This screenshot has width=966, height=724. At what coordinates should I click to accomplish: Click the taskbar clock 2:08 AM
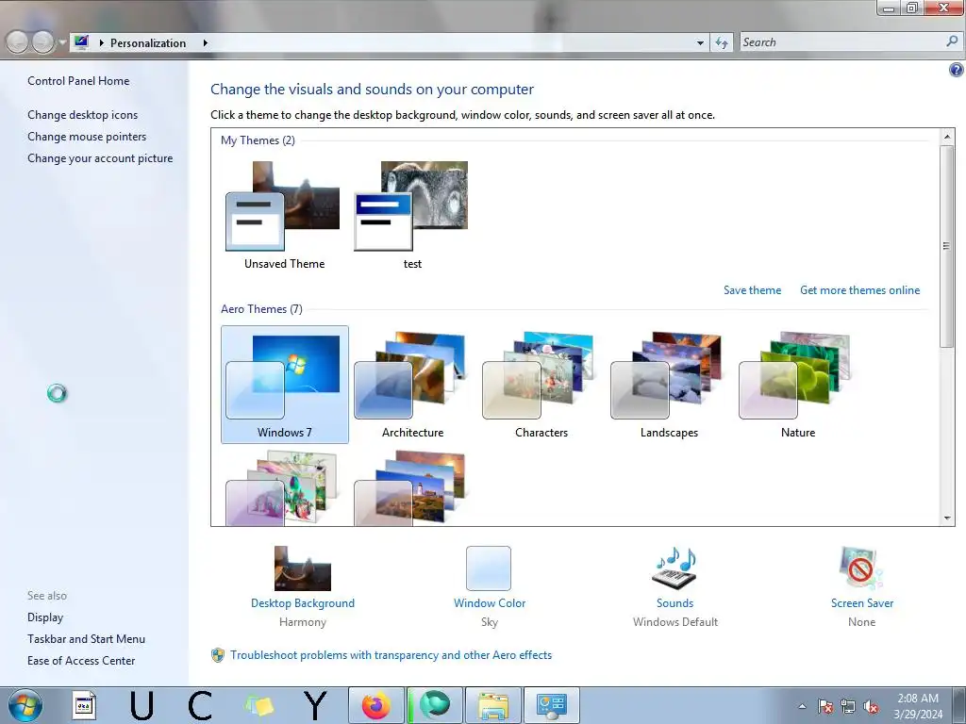coord(917,705)
